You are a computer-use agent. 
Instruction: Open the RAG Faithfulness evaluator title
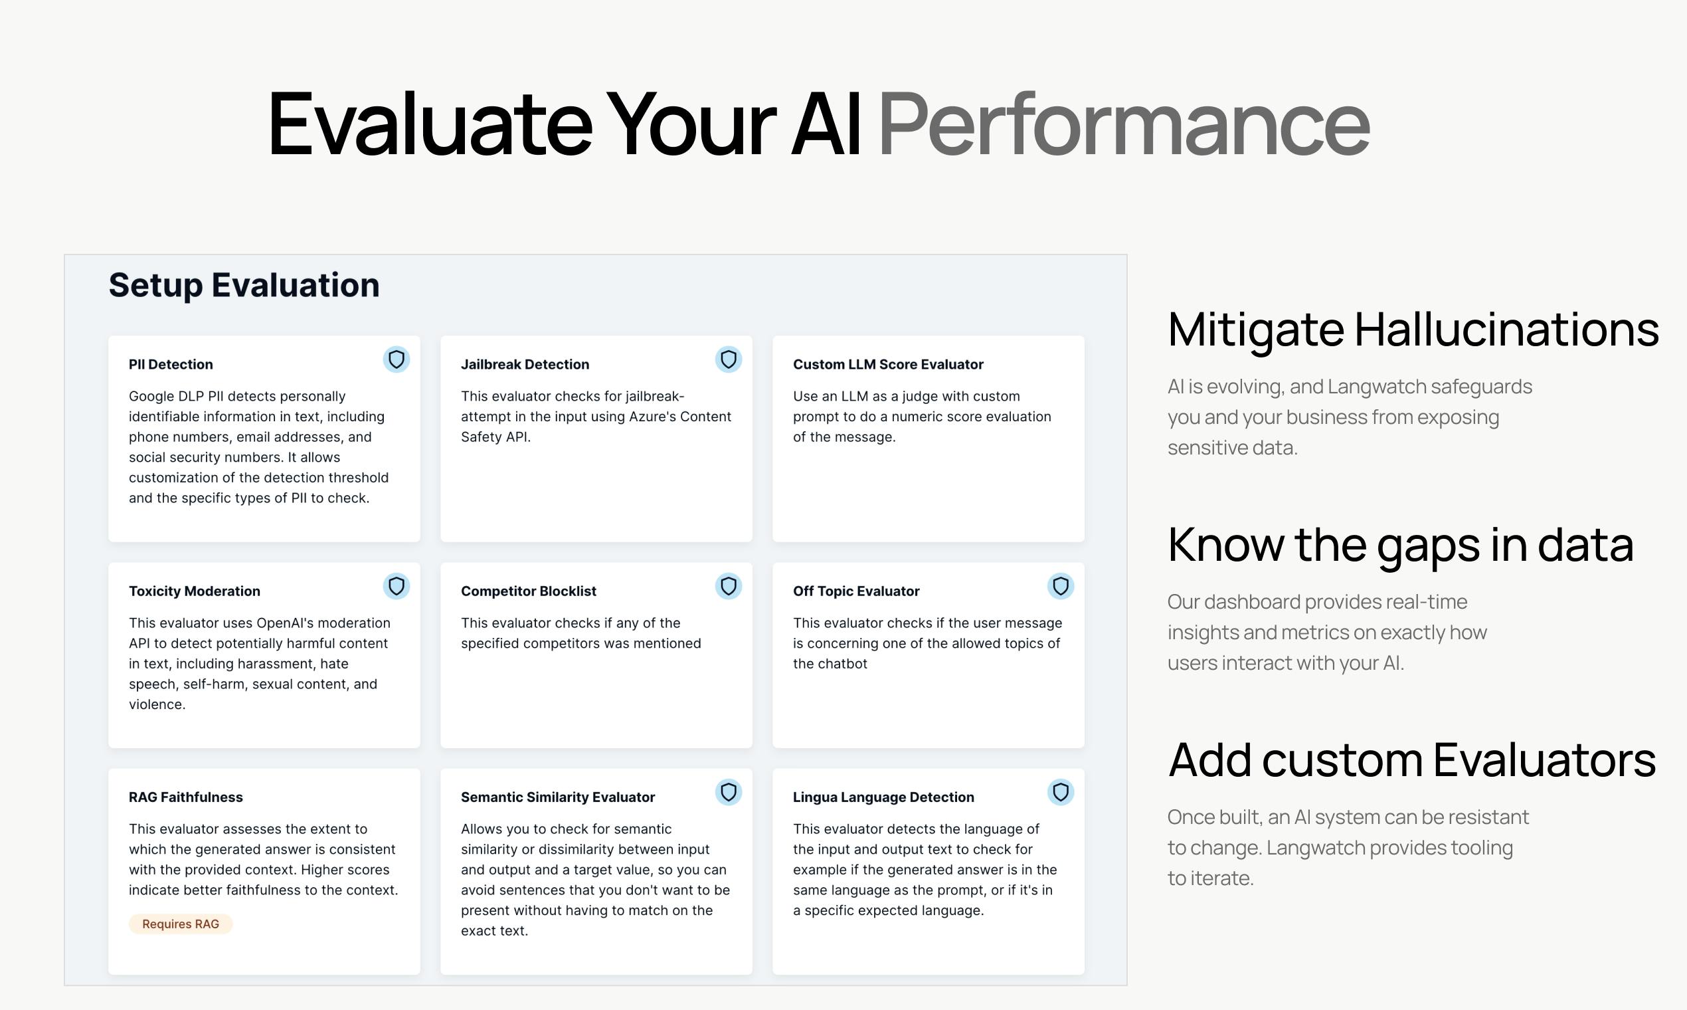tap(186, 797)
